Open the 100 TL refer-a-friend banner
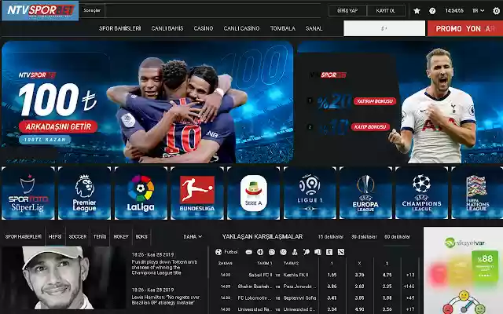 click(147, 102)
